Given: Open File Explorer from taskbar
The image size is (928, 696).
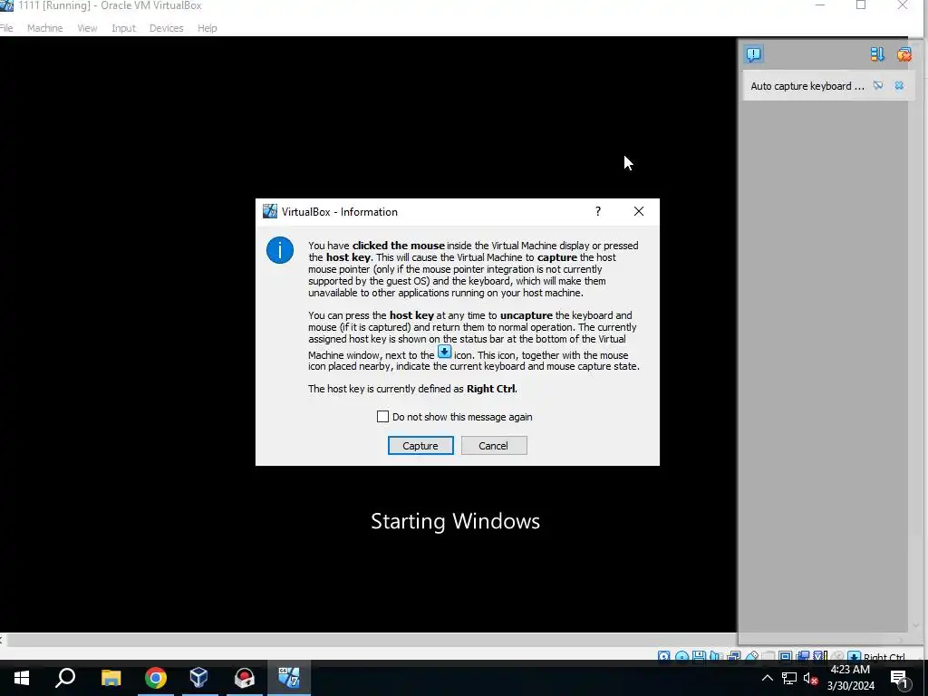Looking at the screenshot, I should 111,678.
